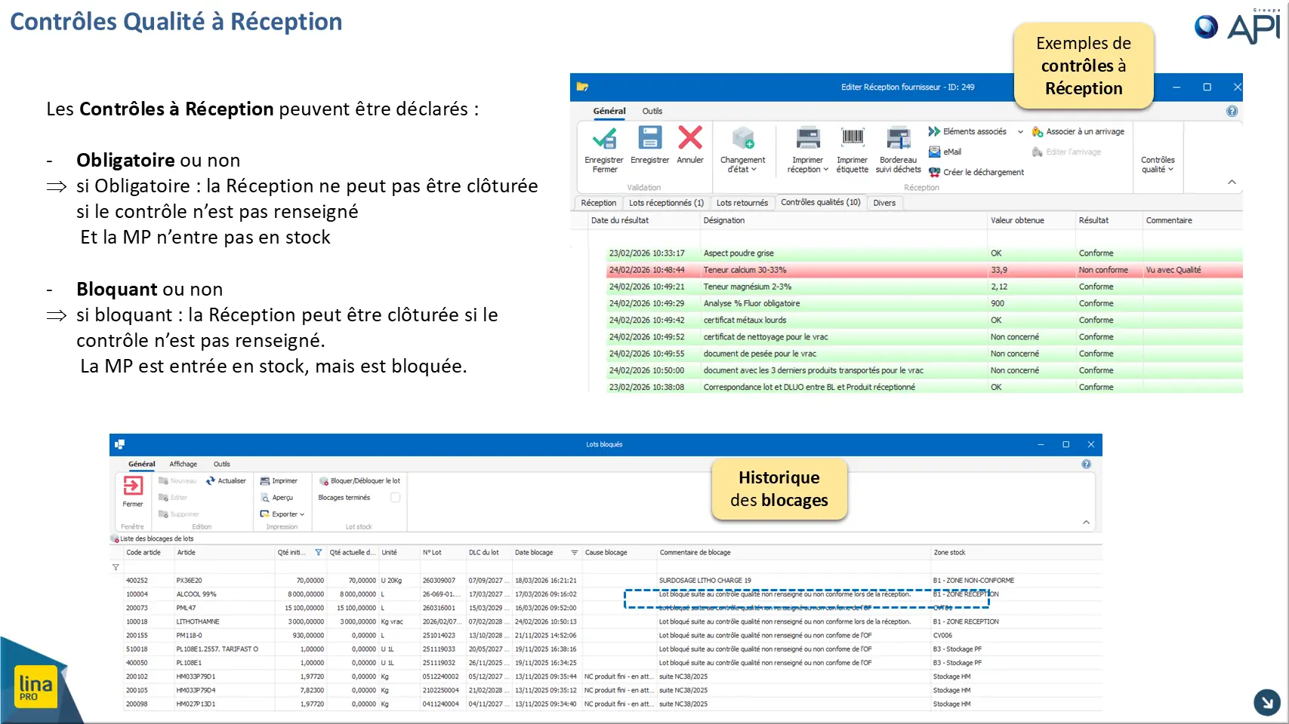Screen dimensions: 1289x724
Task: Click the Bordereau suivi déchets icon
Action: tap(899, 139)
